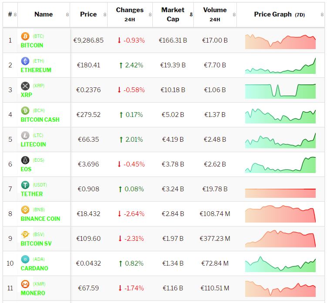Click the Litecoin silver icon
This screenshot has height=303, width=327.
pos(25,135)
